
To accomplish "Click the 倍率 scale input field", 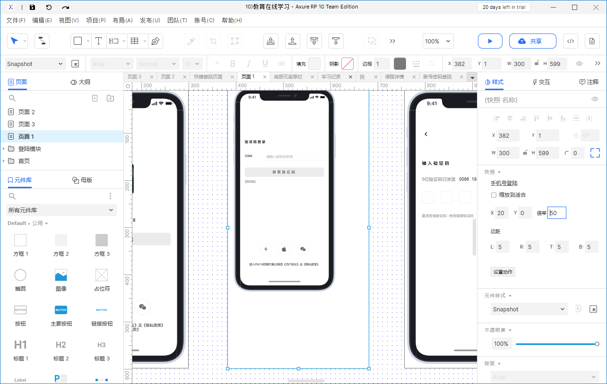I will click(557, 213).
